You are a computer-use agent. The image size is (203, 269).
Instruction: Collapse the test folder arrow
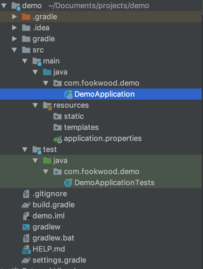tap(25, 149)
